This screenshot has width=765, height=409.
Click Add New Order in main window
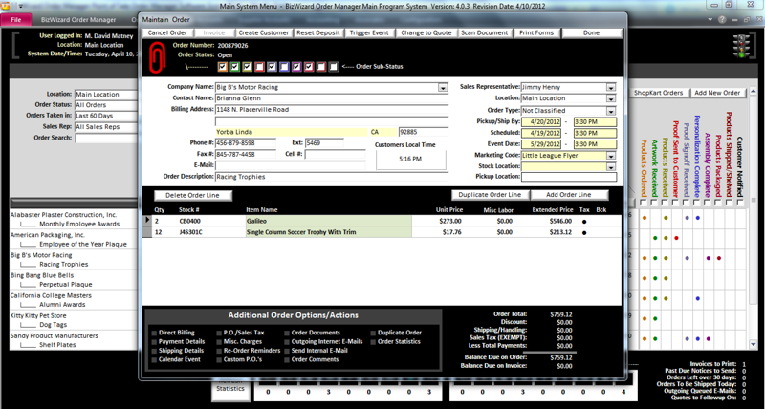click(x=717, y=93)
